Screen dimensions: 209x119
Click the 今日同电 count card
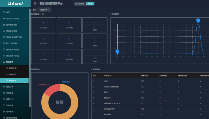44,25
